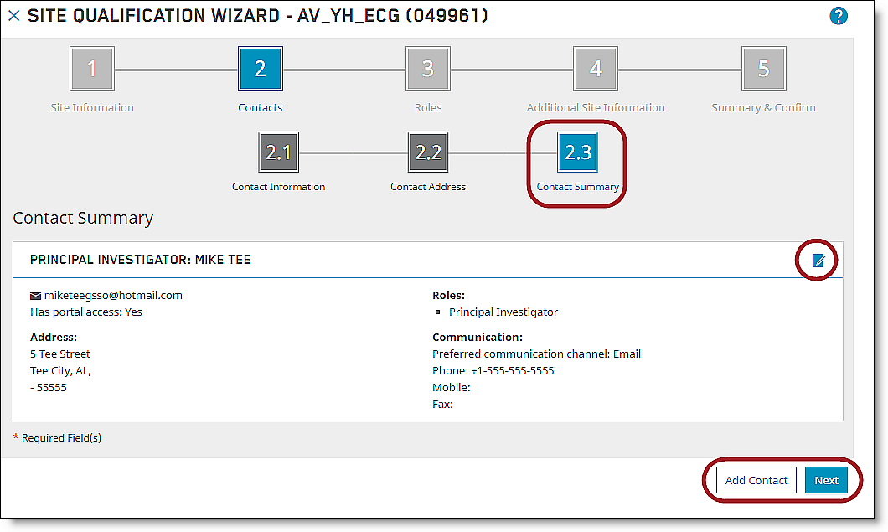Viewport: 888px width, 532px height.
Task: Click the miketeegsso@hotmail.com email address
Action: (113, 296)
